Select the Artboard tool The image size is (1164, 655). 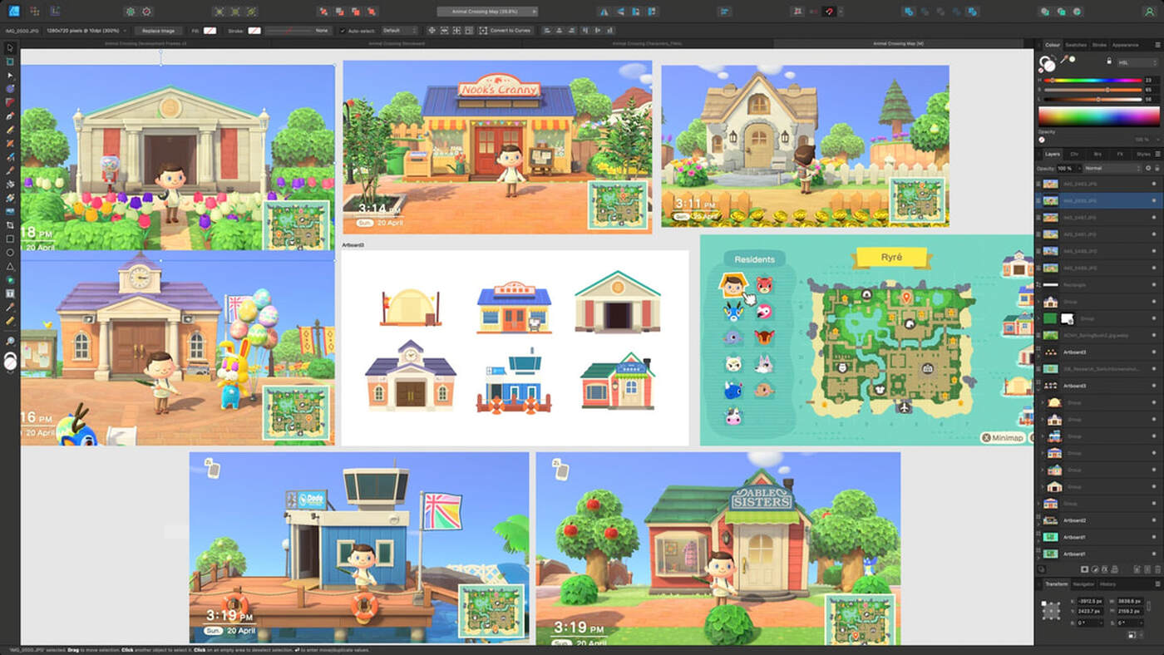(10, 62)
